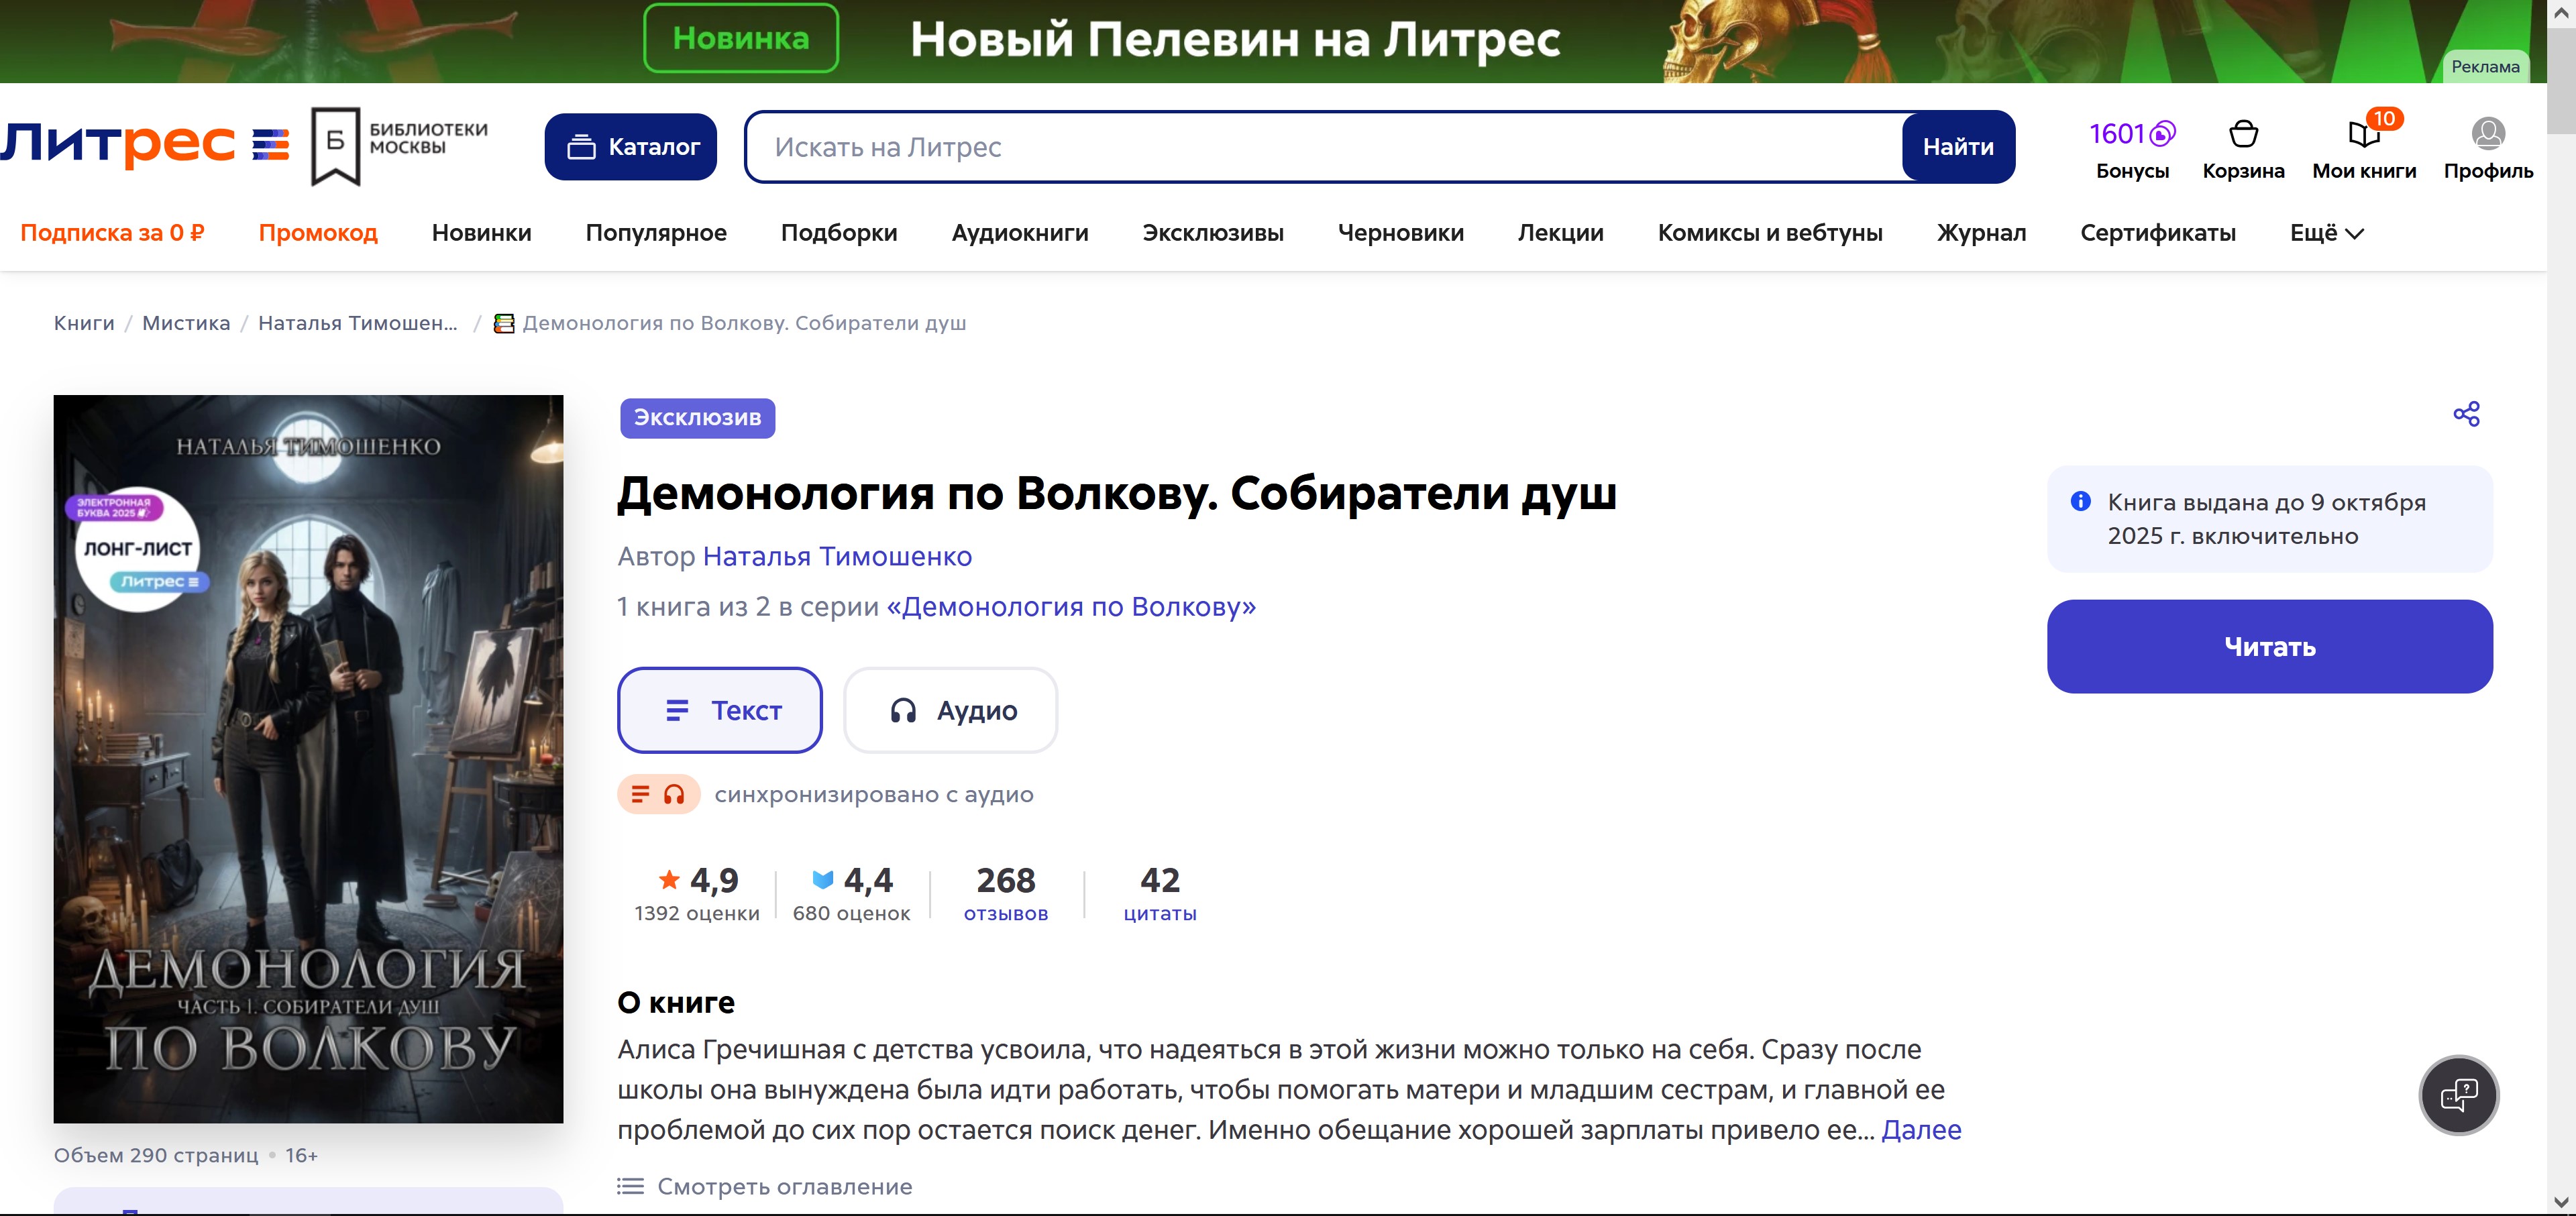Expand the Ещё menu dropdown

pos(2326,233)
